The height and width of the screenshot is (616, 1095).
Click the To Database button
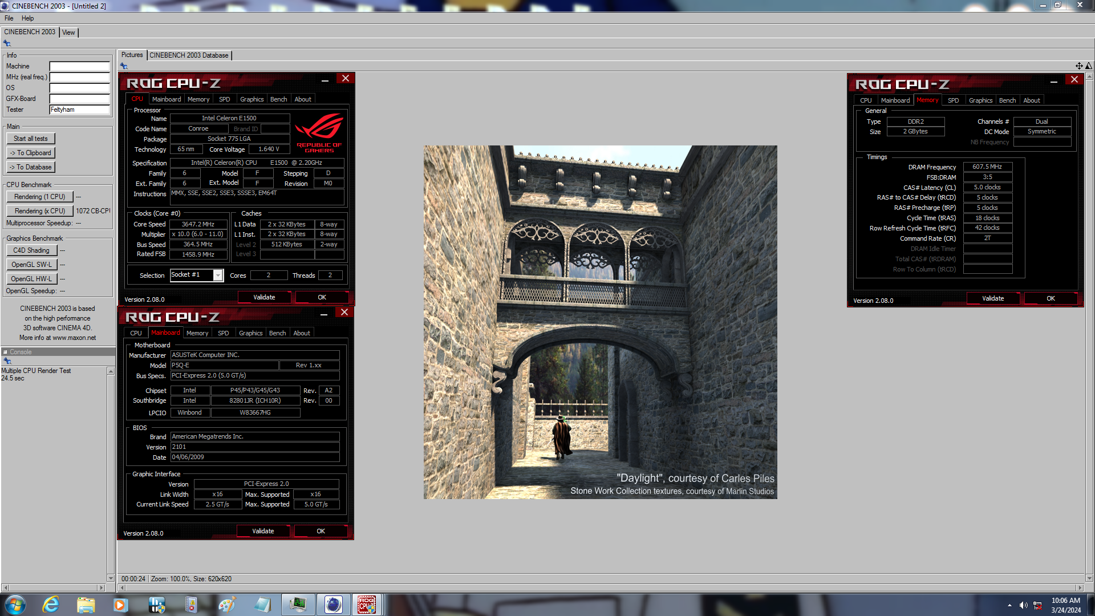[31, 167]
